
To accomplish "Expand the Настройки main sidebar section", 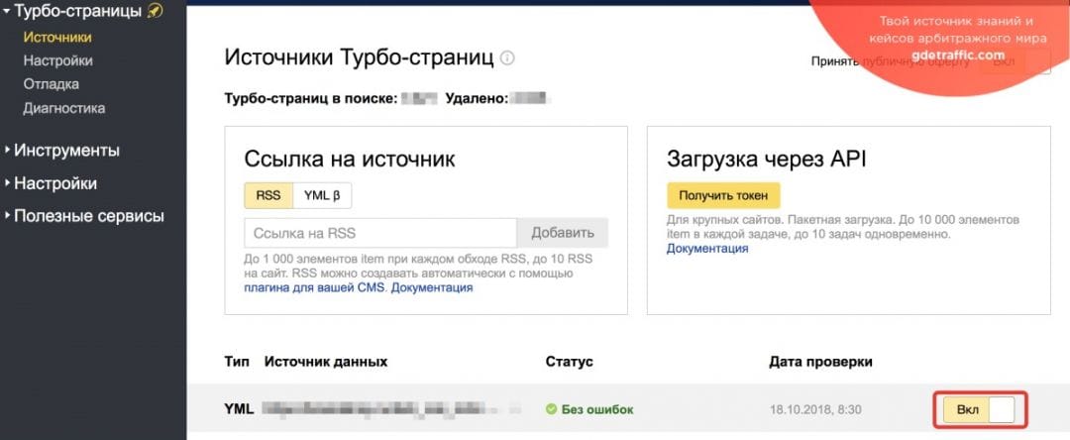I will 50,183.
